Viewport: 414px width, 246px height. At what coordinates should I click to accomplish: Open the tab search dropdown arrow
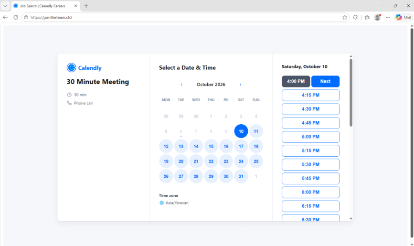pyautogui.click(x=5, y=6)
